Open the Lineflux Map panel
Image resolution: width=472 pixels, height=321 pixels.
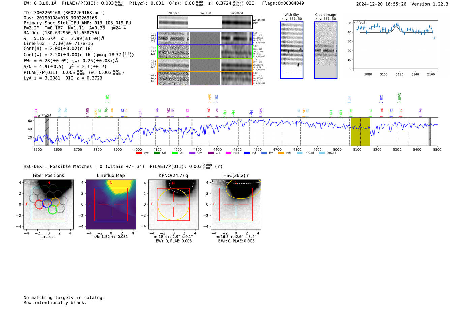[111, 204]
